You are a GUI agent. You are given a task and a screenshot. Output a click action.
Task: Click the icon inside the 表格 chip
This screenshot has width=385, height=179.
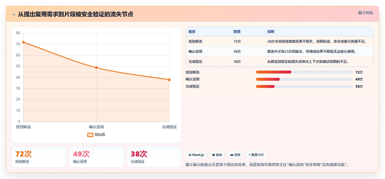pyautogui.click(x=214, y=155)
